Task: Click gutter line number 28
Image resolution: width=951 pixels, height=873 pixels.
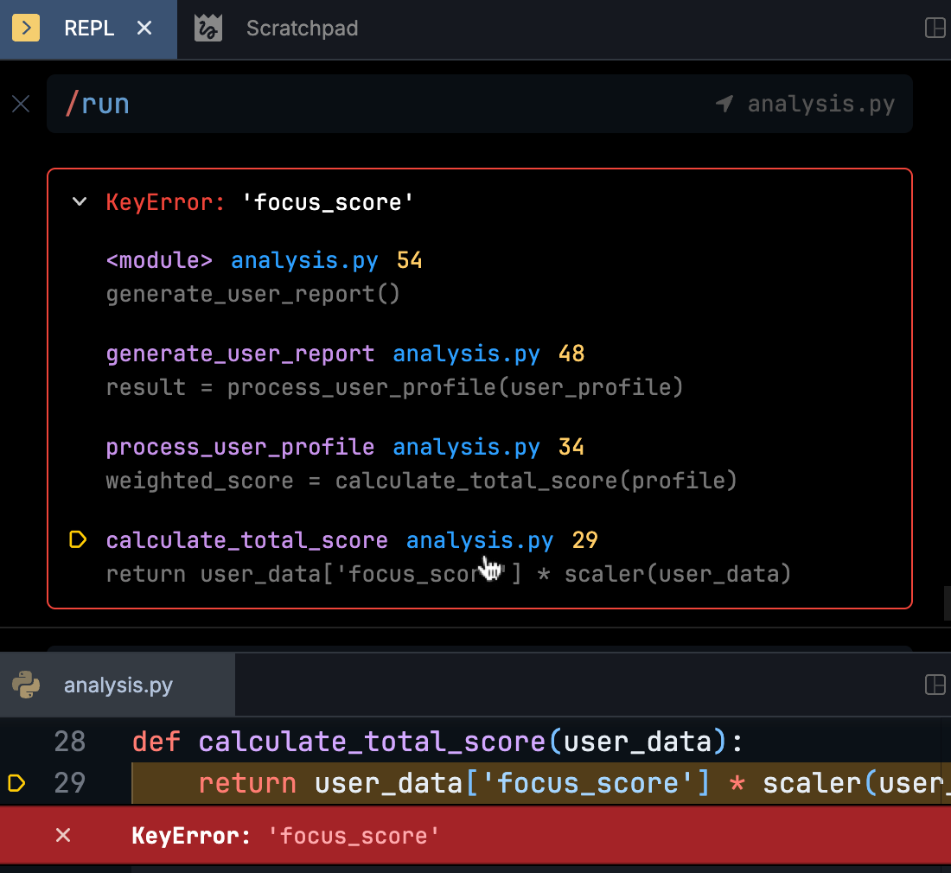Action: 70,742
